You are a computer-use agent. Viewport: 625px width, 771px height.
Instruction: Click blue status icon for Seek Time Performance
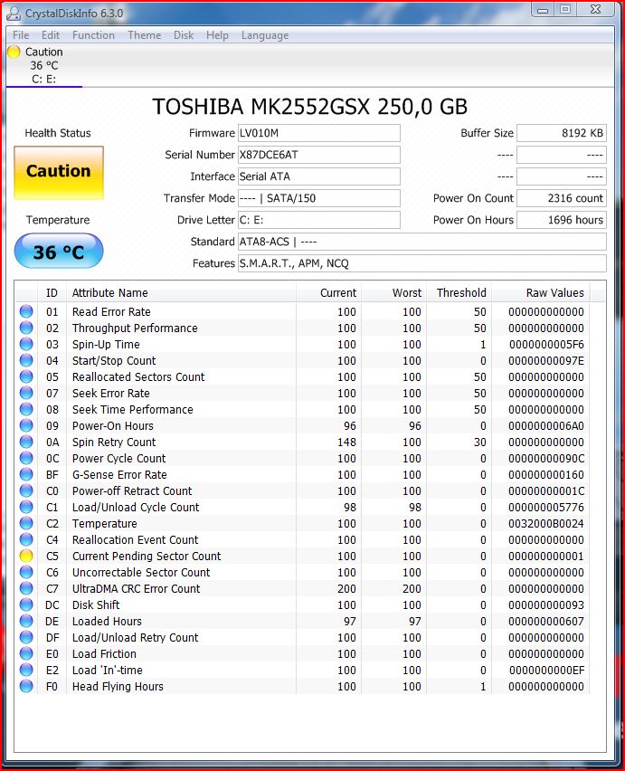click(26, 409)
